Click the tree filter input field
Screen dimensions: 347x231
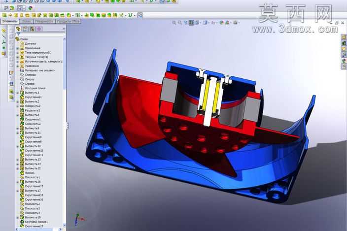click(41, 34)
